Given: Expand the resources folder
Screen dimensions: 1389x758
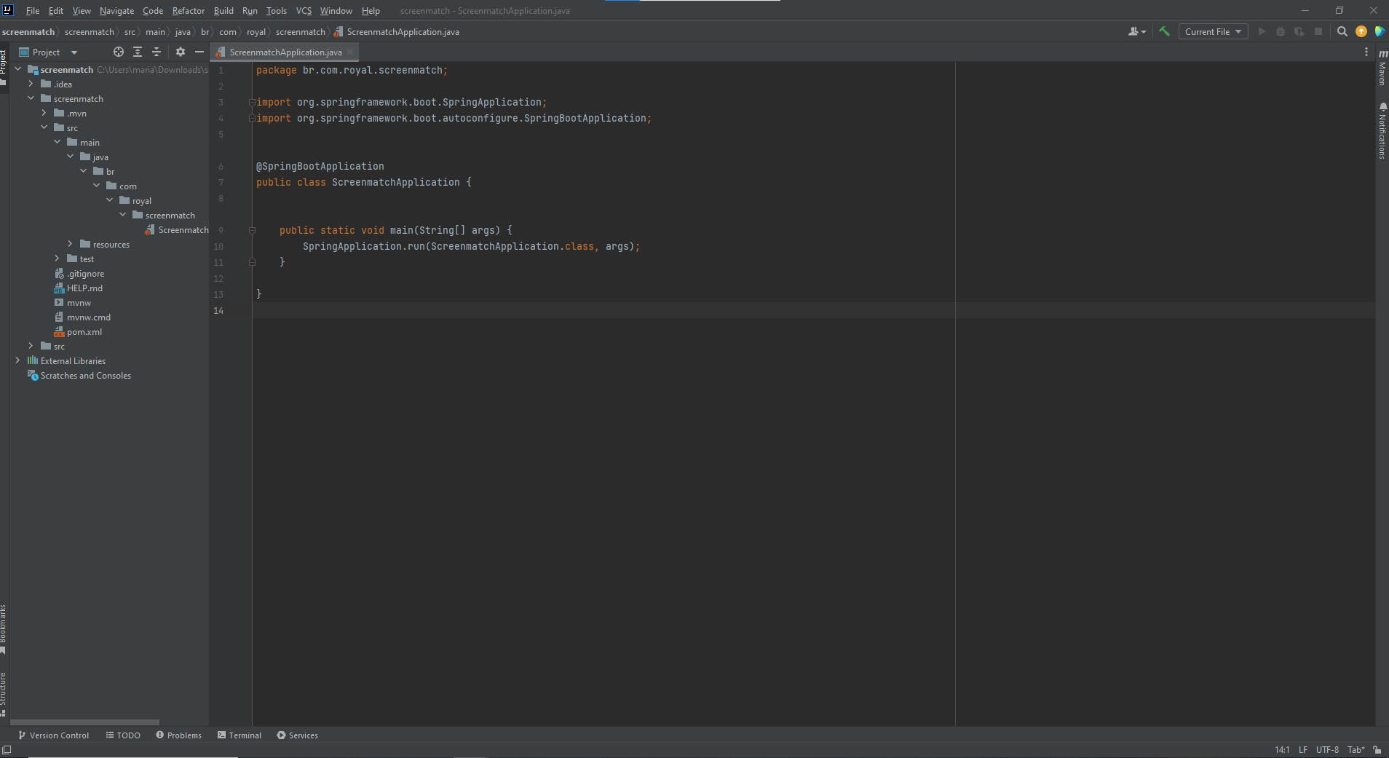Looking at the screenshot, I should pyautogui.click(x=71, y=244).
